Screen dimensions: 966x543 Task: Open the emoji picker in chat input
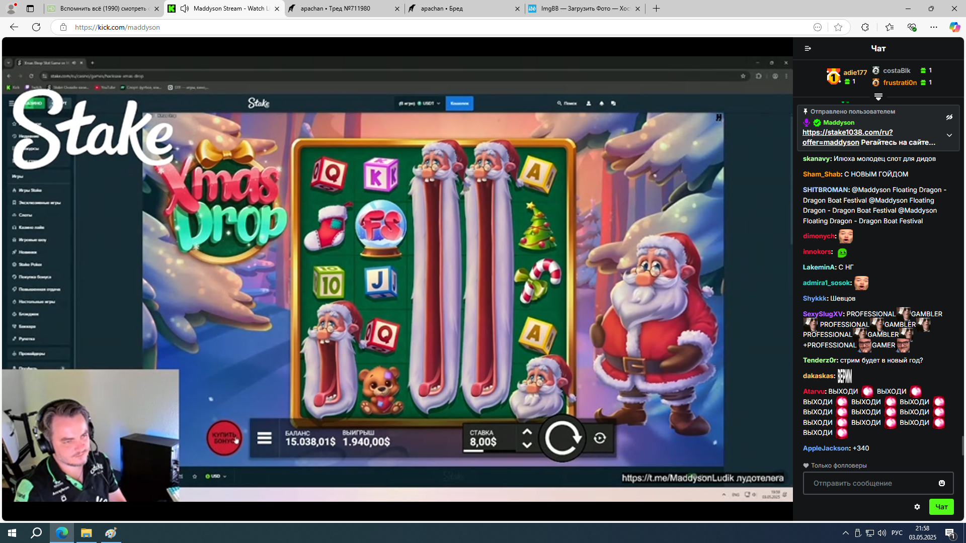pos(942,483)
